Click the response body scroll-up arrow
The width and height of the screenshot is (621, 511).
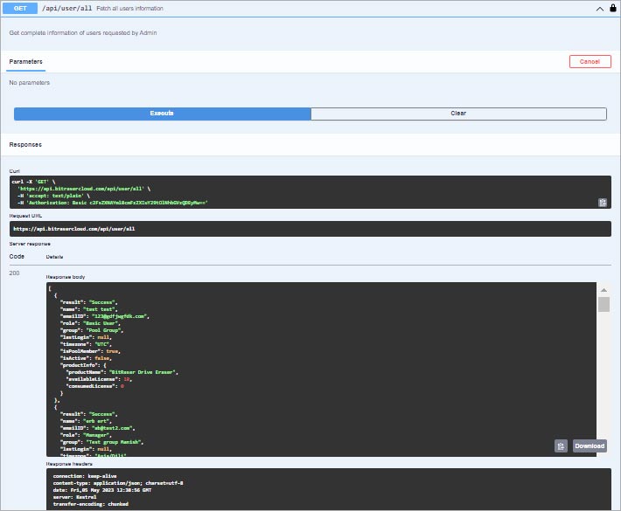(604, 290)
